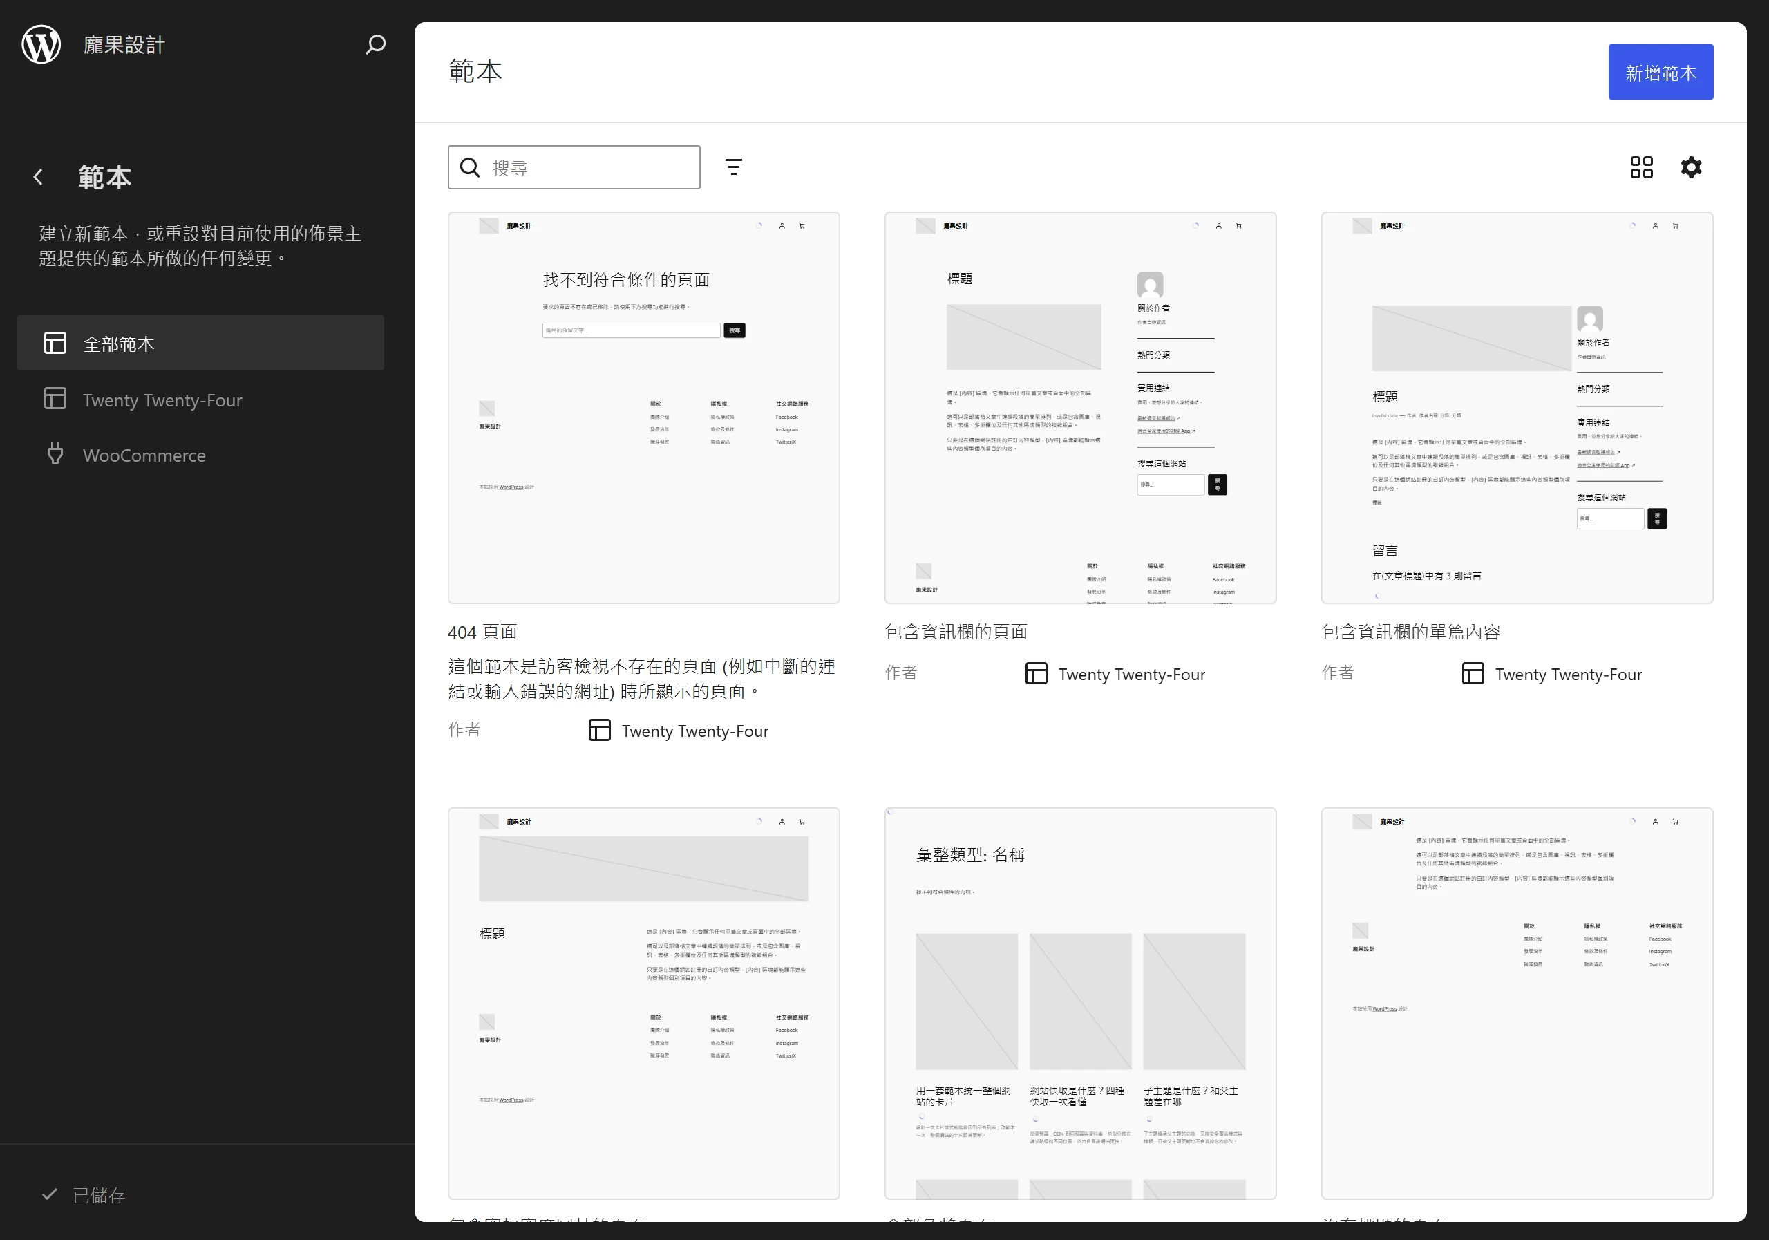Click the 新增範本 button
Image resolution: width=1769 pixels, height=1240 pixels.
[x=1661, y=73]
